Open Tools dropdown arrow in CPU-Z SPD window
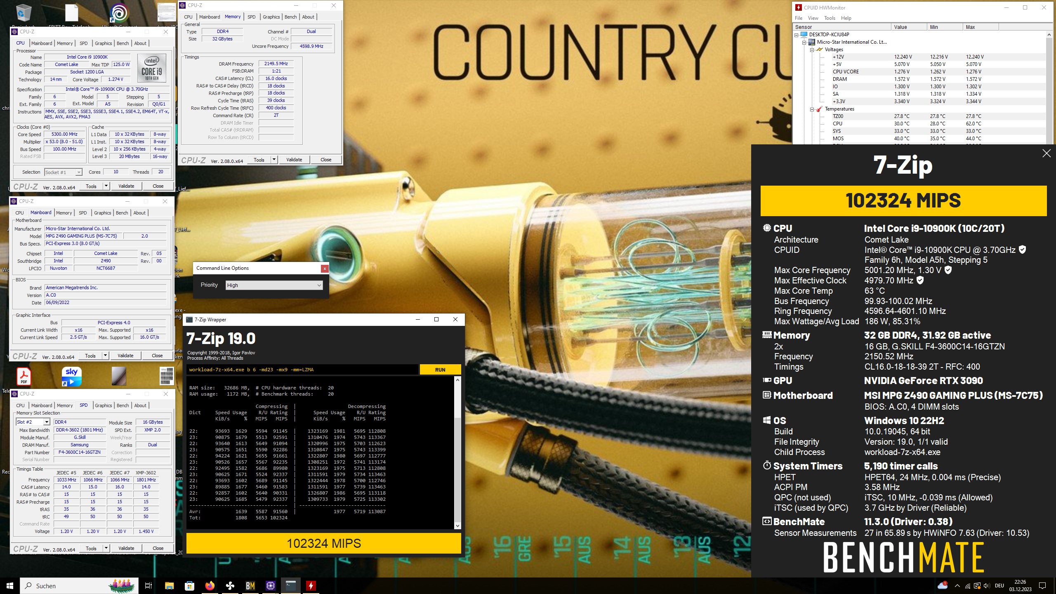 pos(106,548)
